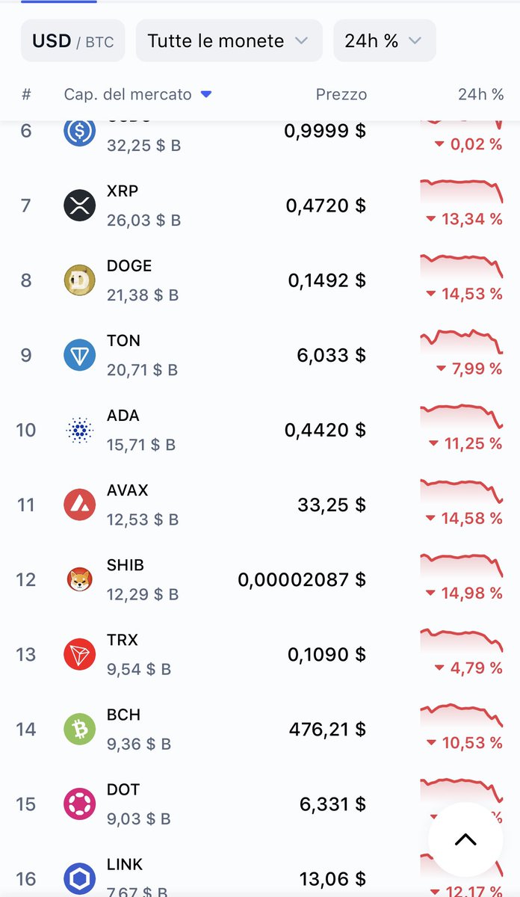Tap the Chainlink LINK logo
The image size is (520, 897).
click(x=79, y=878)
